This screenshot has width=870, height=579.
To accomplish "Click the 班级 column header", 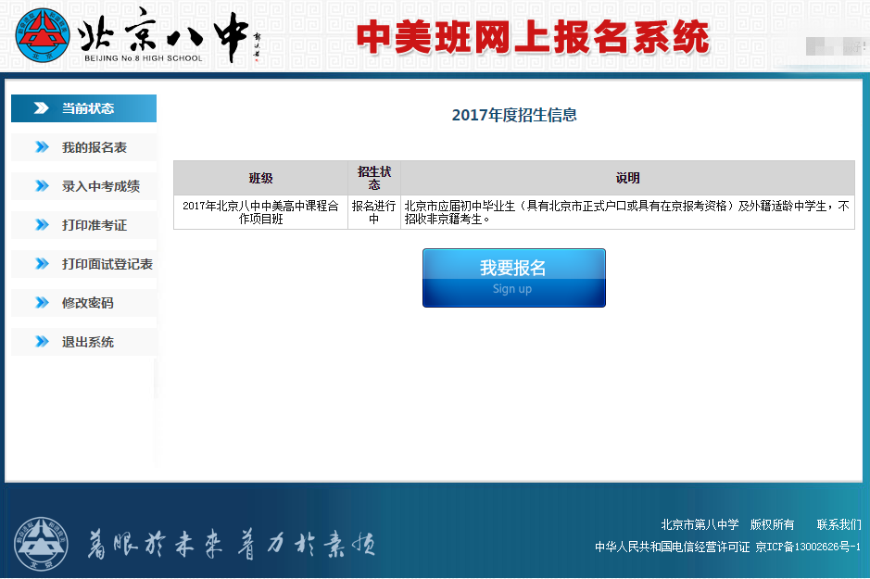I will [260, 178].
